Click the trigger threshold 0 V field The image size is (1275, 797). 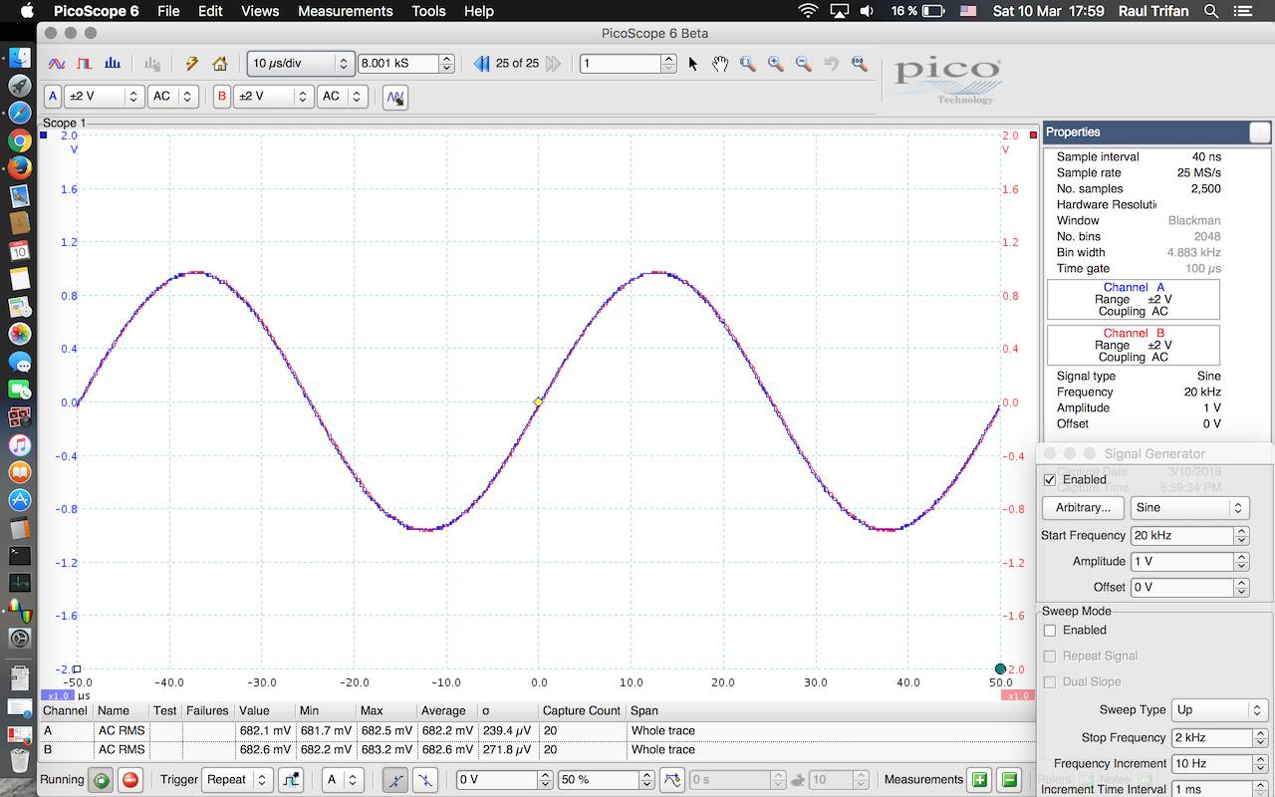coord(497,780)
